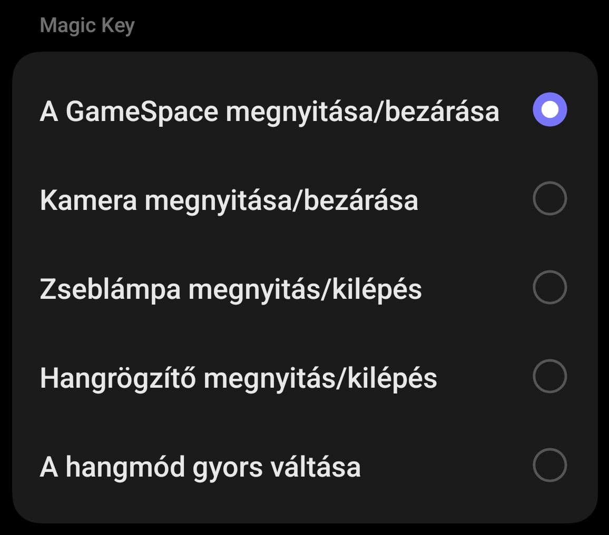Turn on the Hangrögzítő megnyitás/kilépés radio button
609x535 pixels.
tap(549, 377)
